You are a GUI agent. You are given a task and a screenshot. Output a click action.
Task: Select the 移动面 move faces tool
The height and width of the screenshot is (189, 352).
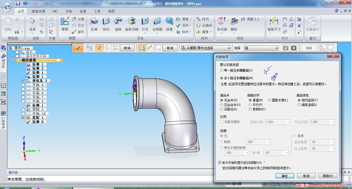(222, 24)
